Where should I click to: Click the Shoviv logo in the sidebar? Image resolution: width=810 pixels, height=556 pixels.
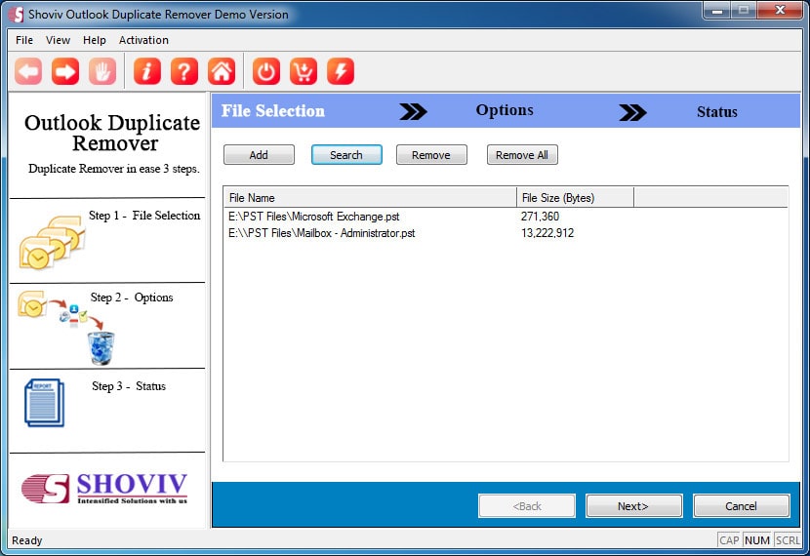[104, 489]
